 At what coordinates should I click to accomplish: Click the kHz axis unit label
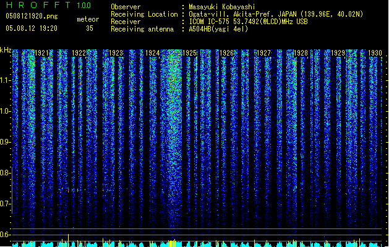point(6,50)
